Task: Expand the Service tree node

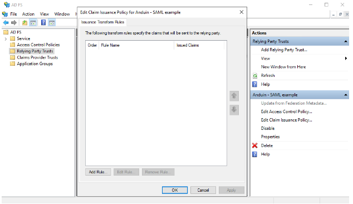Action: (x=6, y=39)
